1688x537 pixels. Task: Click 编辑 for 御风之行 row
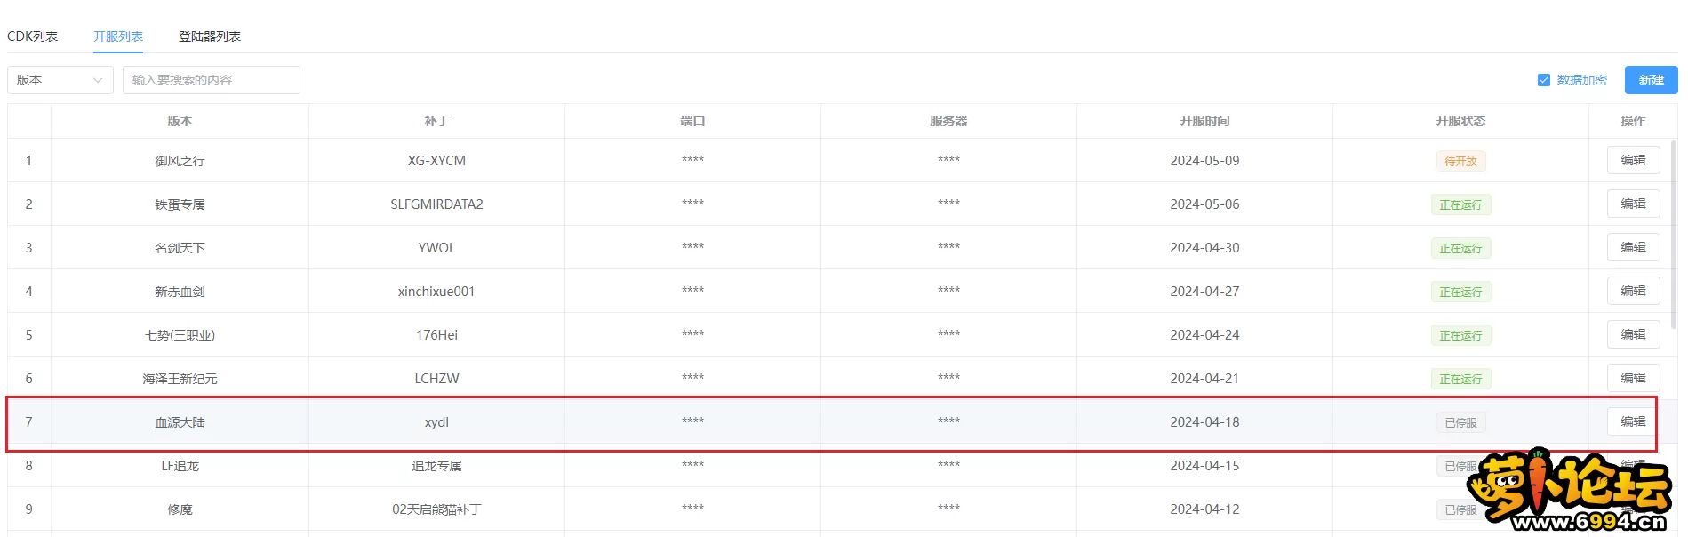click(1633, 160)
